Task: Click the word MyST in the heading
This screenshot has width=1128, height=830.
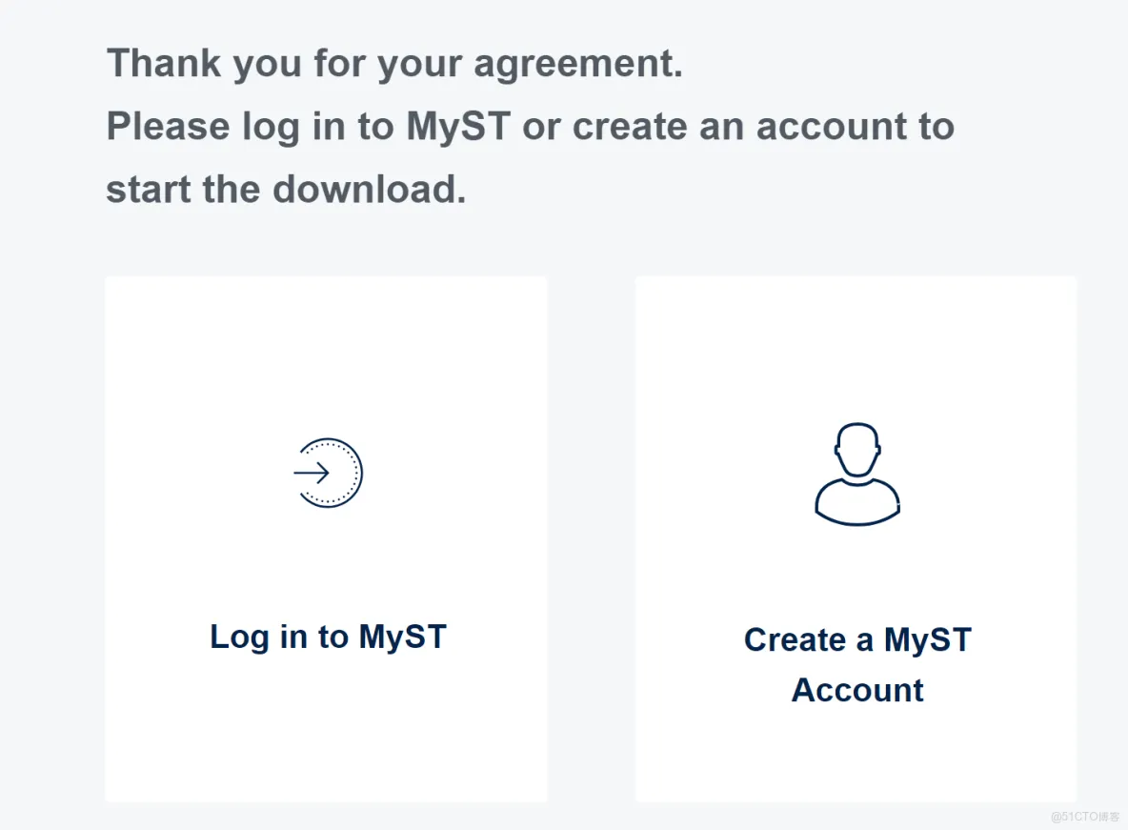Action: pos(458,127)
